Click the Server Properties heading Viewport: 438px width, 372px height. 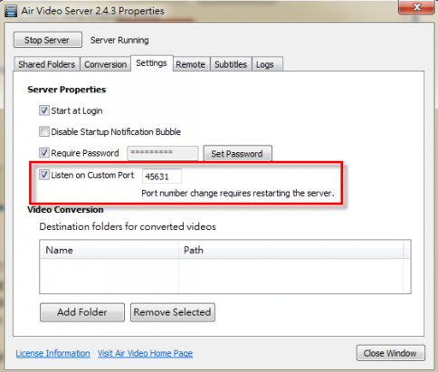tap(67, 90)
